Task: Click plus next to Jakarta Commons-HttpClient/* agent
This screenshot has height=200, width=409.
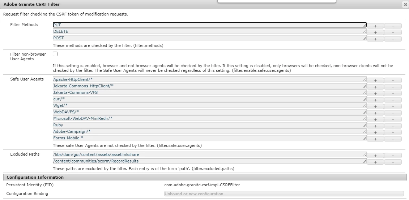Action: [x=375, y=87]
